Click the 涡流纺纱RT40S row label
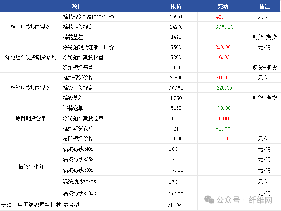Viewport: 281px width, 211px height. click(x=79, y=182)
